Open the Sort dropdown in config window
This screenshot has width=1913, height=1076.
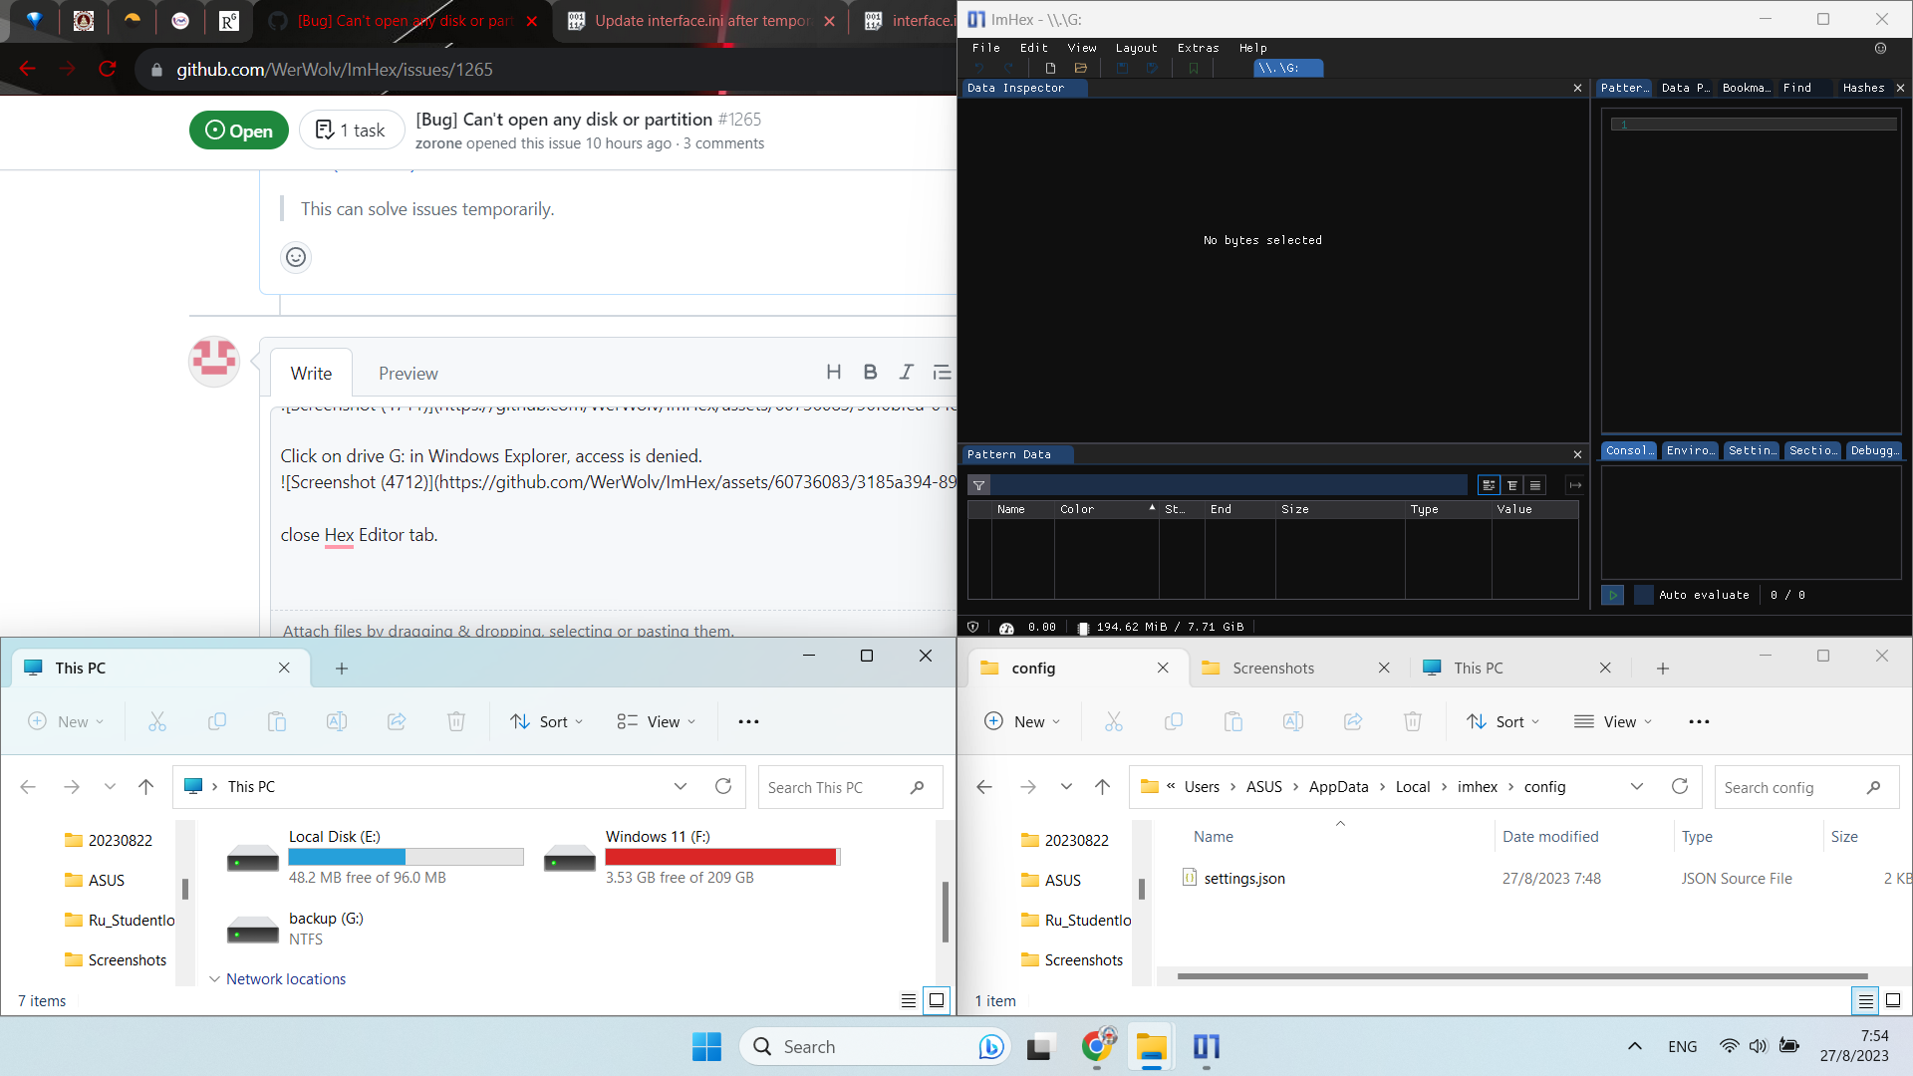click(x=1503, y=721)
